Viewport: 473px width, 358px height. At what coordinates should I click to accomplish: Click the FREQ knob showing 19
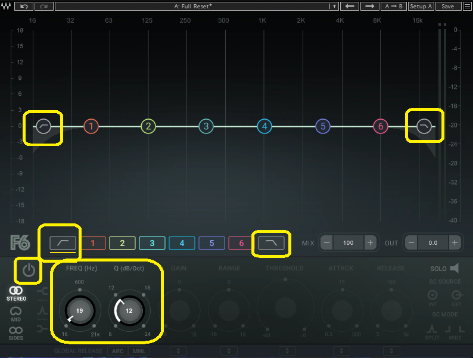(x=79, y=310)
